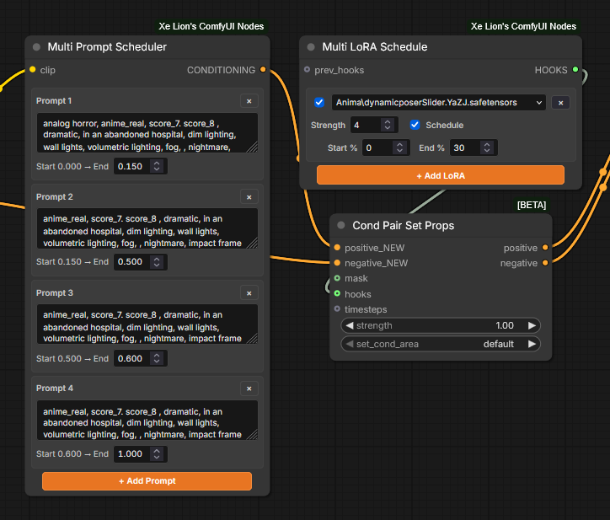This screenshot has width=610, height=520.
Task: Click the Prompt 2 text area resize grip
Action: click(253, 244)
